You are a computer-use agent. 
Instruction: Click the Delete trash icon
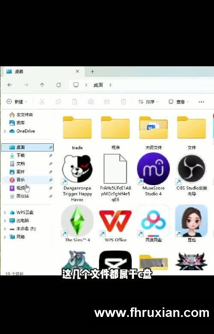123,102
